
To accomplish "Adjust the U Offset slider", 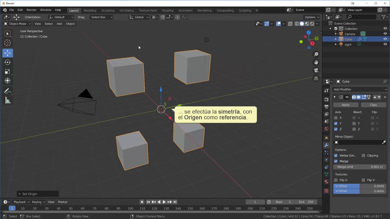I will click(360, 186).
